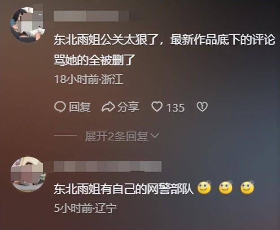Click the 回复 text label

[80, 107]
